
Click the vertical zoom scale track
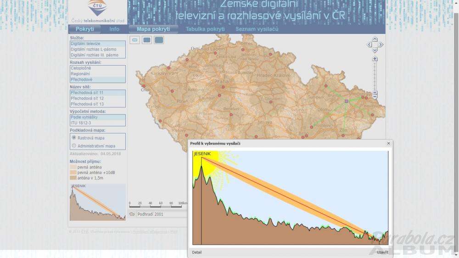375,76
